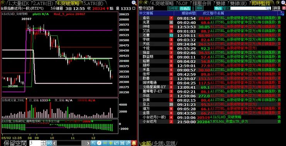Zoom out chart with minus icon

click(x=105, y=143)
